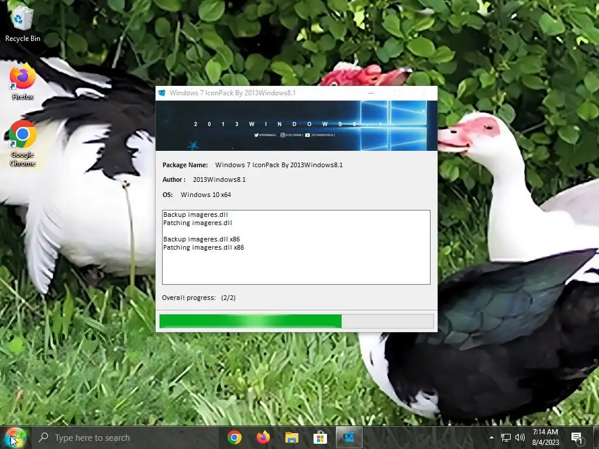Click the author value '2013Windows8.1'

219,179
